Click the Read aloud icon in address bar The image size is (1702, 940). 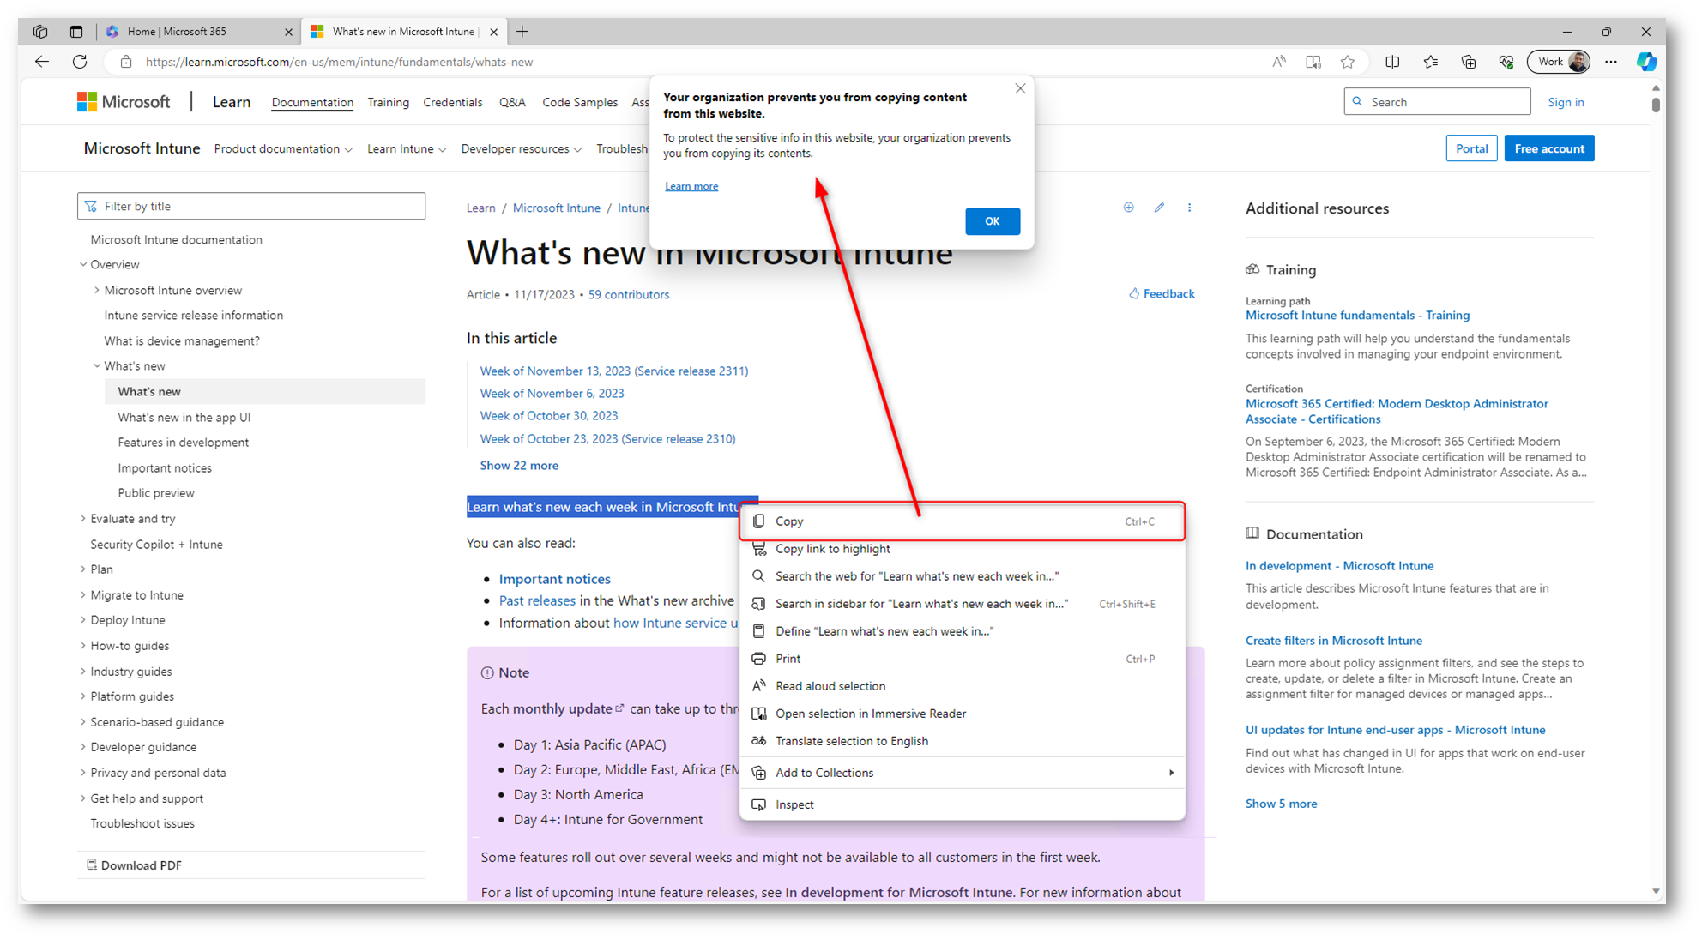[x=1278, y=62]
